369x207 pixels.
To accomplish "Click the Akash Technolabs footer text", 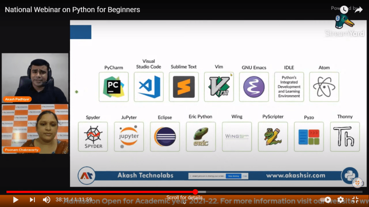I will pyautogui.click(x=146, y=175).
